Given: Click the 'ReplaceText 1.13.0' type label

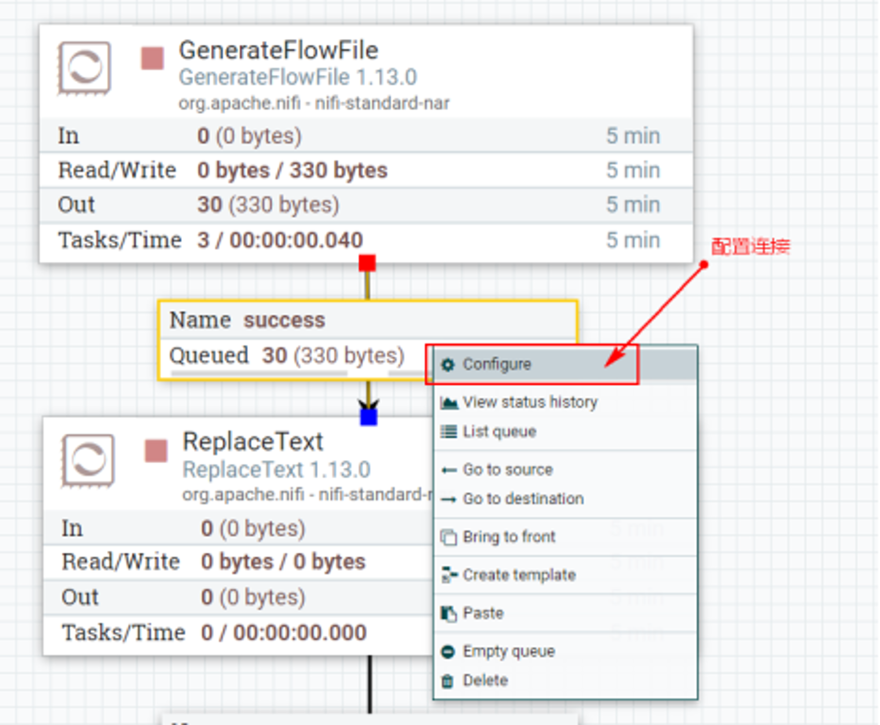Looking at the screenshot, I should click(276, 470).
